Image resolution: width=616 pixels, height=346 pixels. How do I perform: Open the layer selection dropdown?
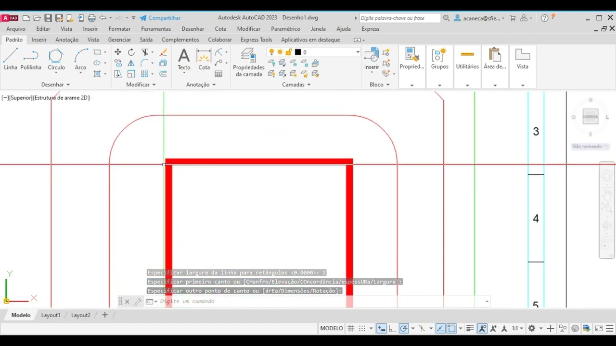pos(358,52)
